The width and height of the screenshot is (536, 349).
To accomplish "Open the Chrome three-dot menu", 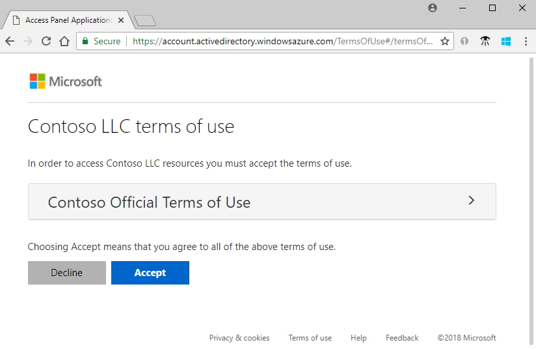I will [526, 42].
